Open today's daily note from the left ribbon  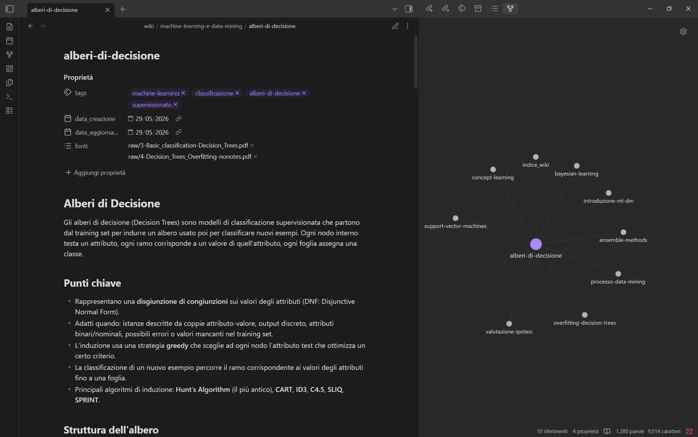tap(9, 41)
